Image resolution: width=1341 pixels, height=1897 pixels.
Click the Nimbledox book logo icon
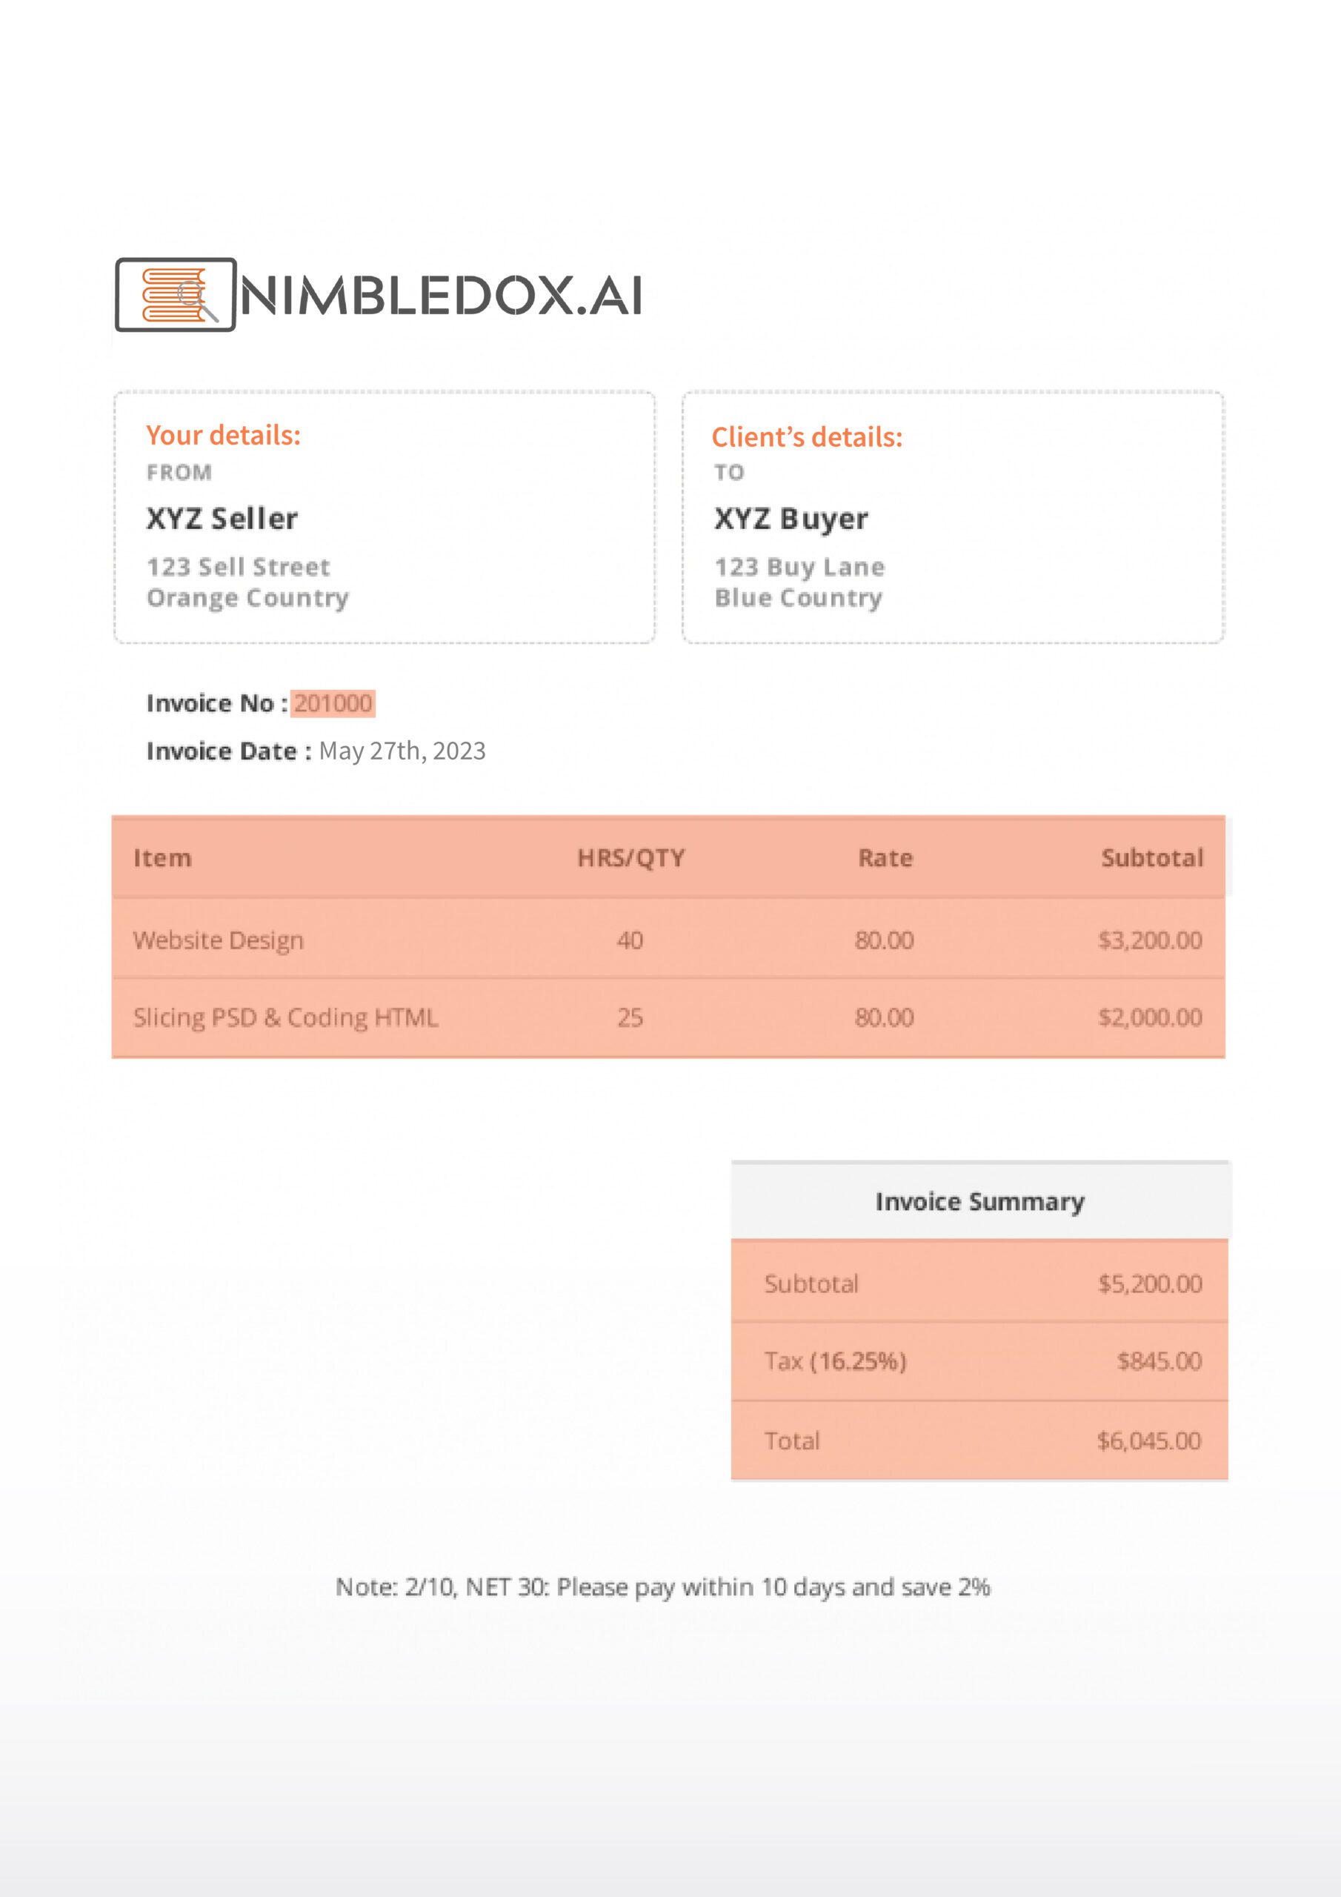pyautogui.click(x=175, y=295)
